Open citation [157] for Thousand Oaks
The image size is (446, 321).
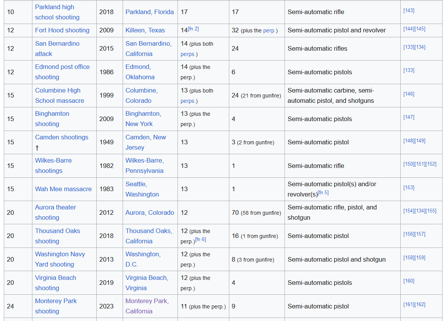click(420, 234)
